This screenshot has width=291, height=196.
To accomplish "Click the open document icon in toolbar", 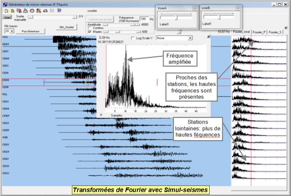I will [13, 10].
